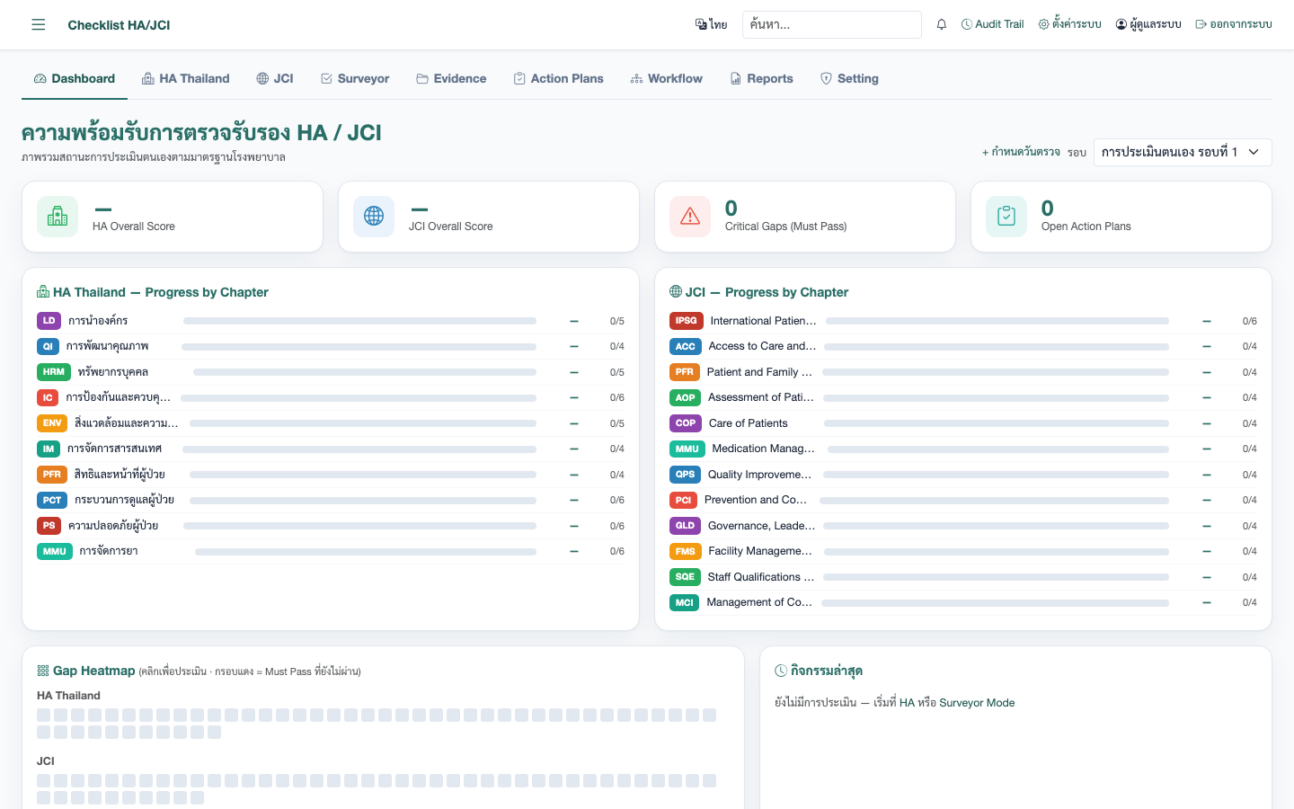This screenshot has height=809, width=1294.
Task: Click the Dashboard tab
Action: [75, 78]
